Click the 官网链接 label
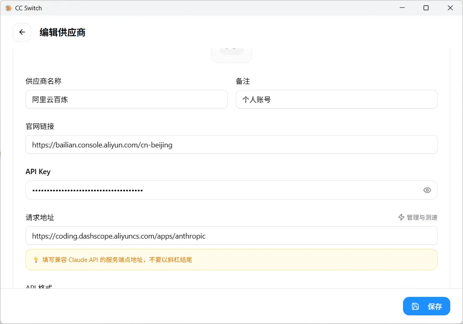Viewport: 463px width, 324px height. click(x=40, y=126)
